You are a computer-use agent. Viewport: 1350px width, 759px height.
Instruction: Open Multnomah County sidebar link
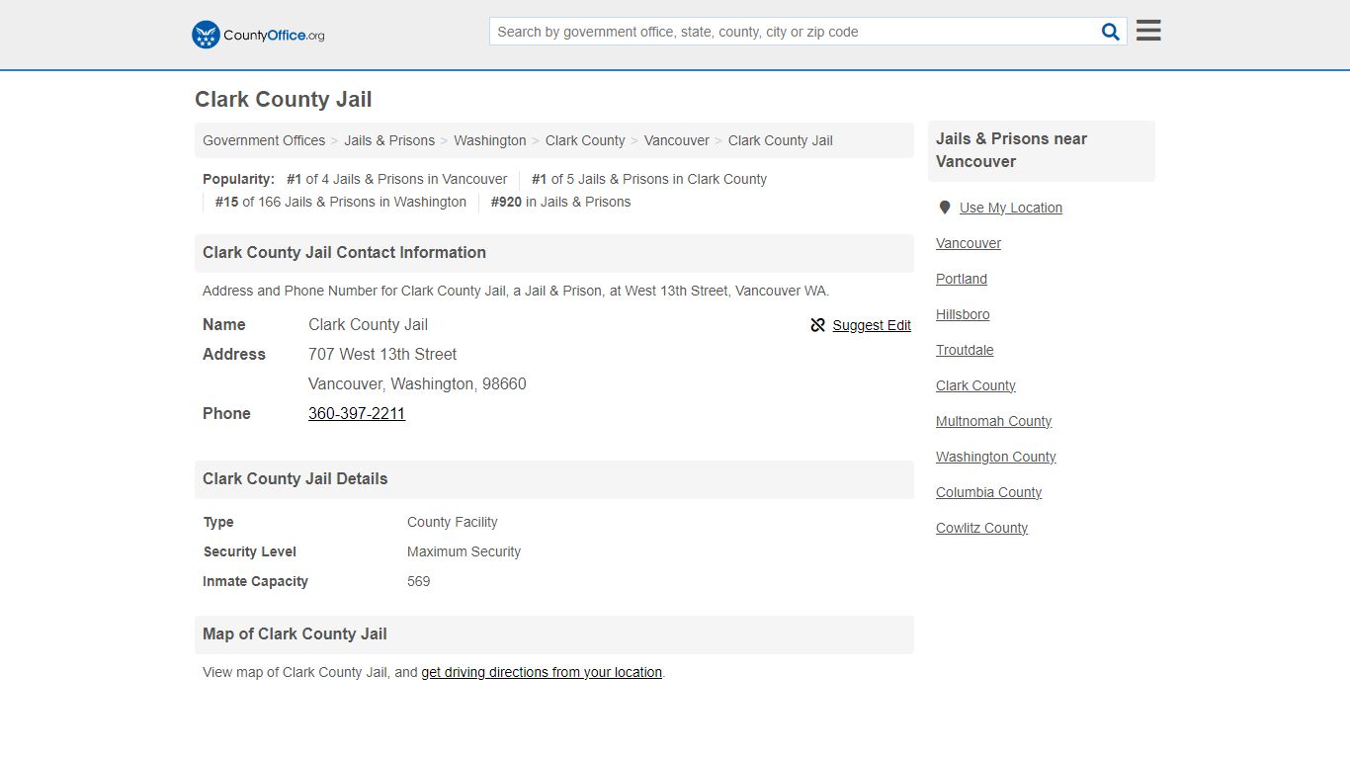[x=993, y=421]
